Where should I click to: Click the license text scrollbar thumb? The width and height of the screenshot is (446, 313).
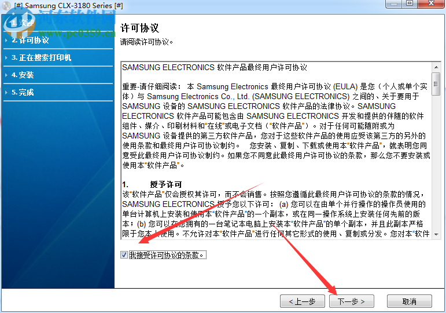pos(436,84)
